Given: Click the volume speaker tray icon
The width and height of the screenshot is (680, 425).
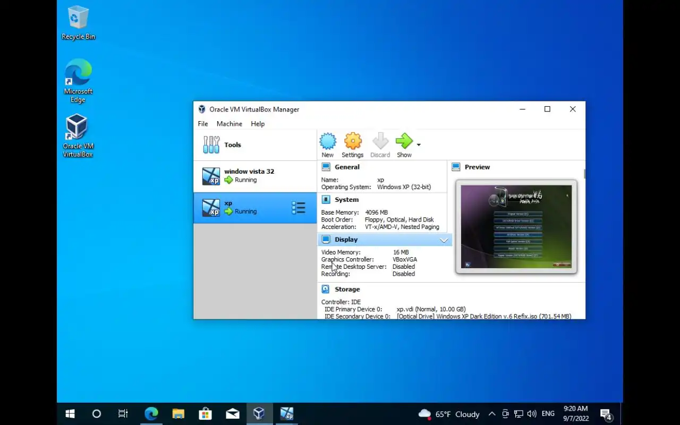Looking at the screenshot, I should pyautogui.click(x=532, y=414).
